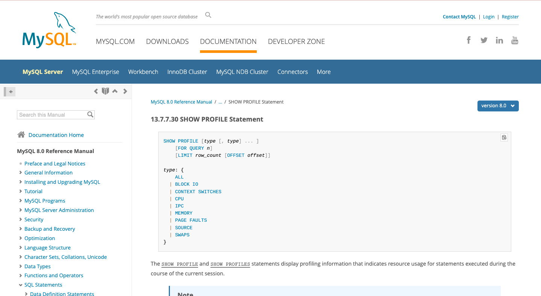Screen dimensions: 541x296
Task: Select Connectors in the blue bar
Action: 292,72
